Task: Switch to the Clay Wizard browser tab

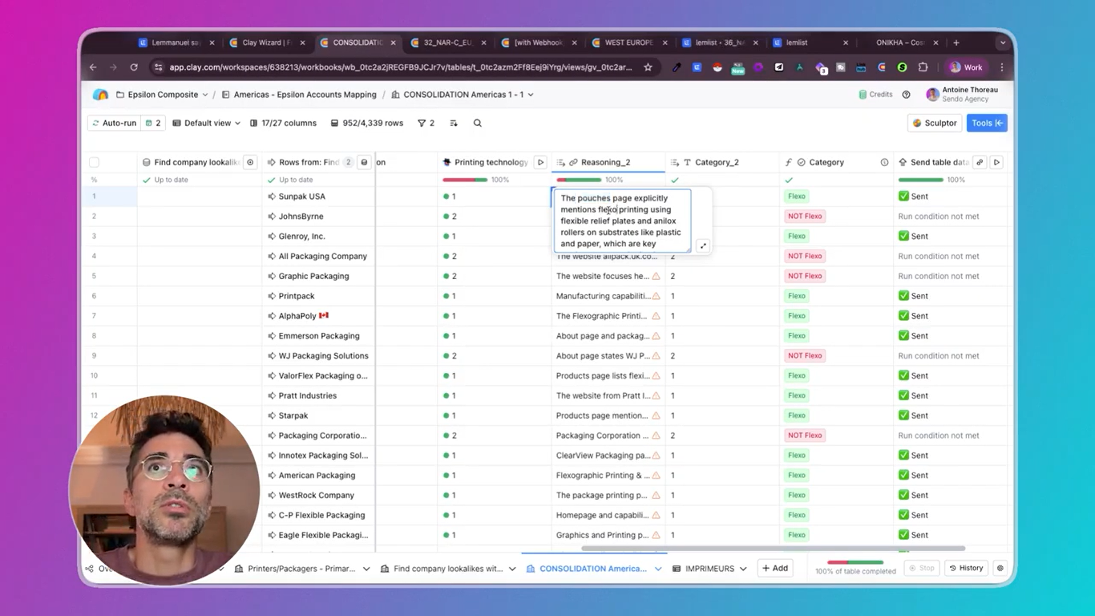Action: click(266, 43)
